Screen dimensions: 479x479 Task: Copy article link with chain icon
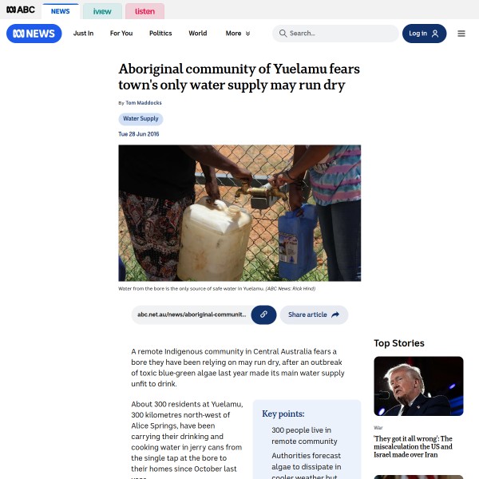[x=263, y=315]
